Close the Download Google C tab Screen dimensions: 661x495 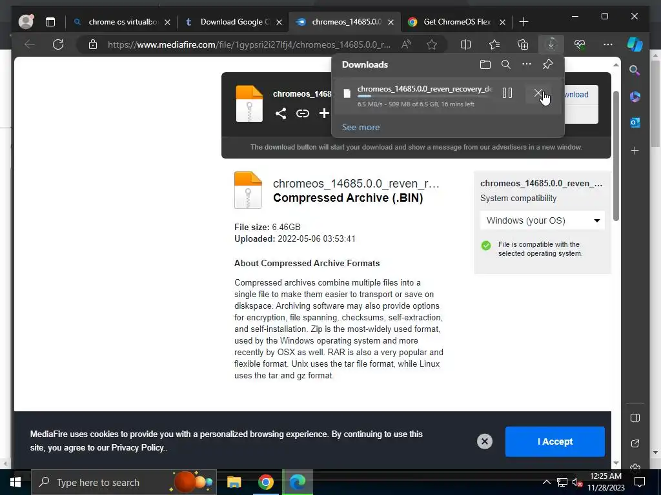pos(279,23)
